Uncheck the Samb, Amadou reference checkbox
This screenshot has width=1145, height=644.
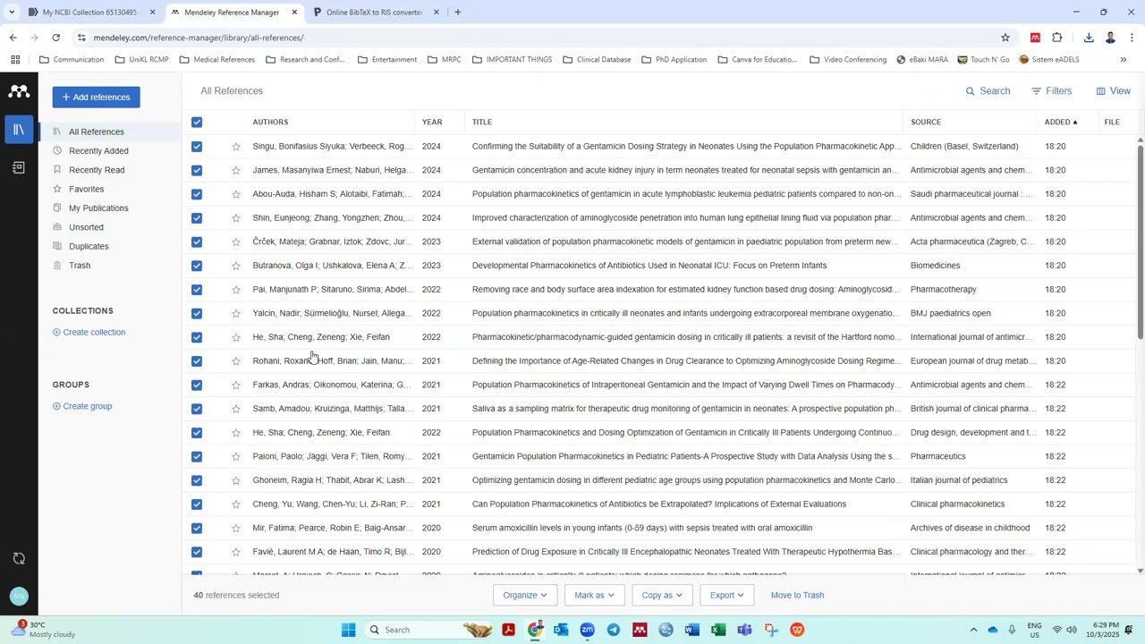point(197,409)
